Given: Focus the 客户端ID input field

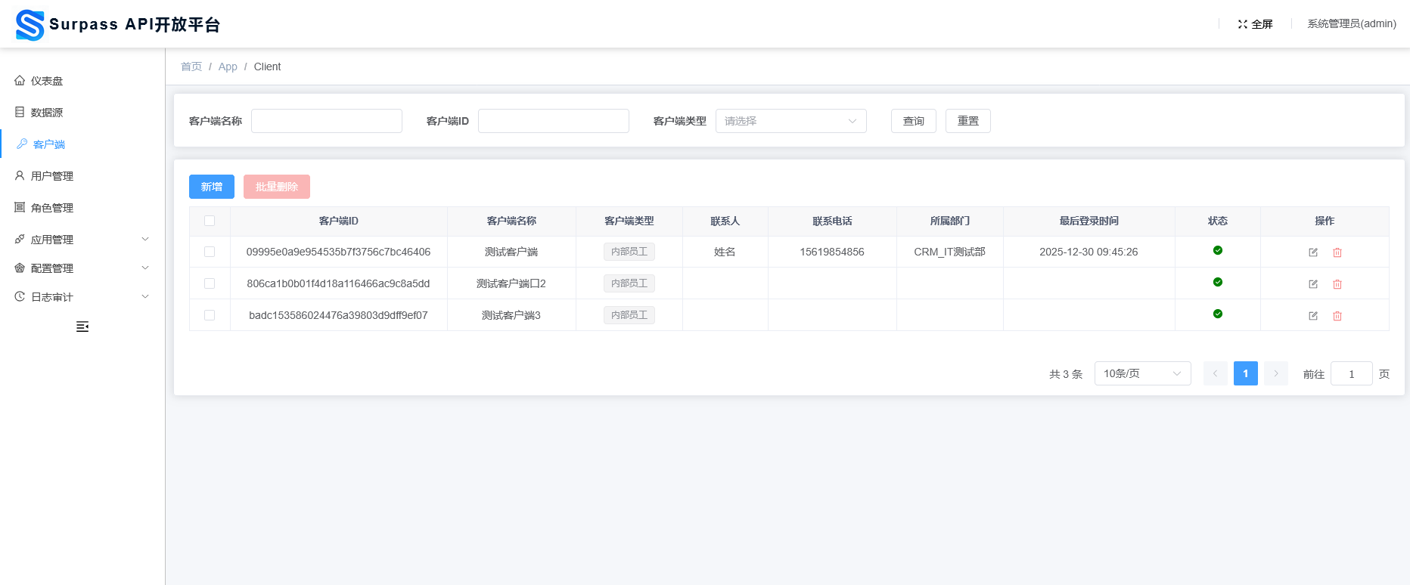Looking at the screenshot, I should pos(554,121).
